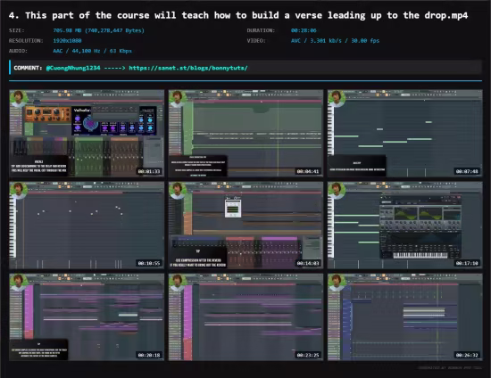This screenshot has height=378, width=491.
Task: Select the thumbnail stamped 00:10:55
Action: [87, 226]
